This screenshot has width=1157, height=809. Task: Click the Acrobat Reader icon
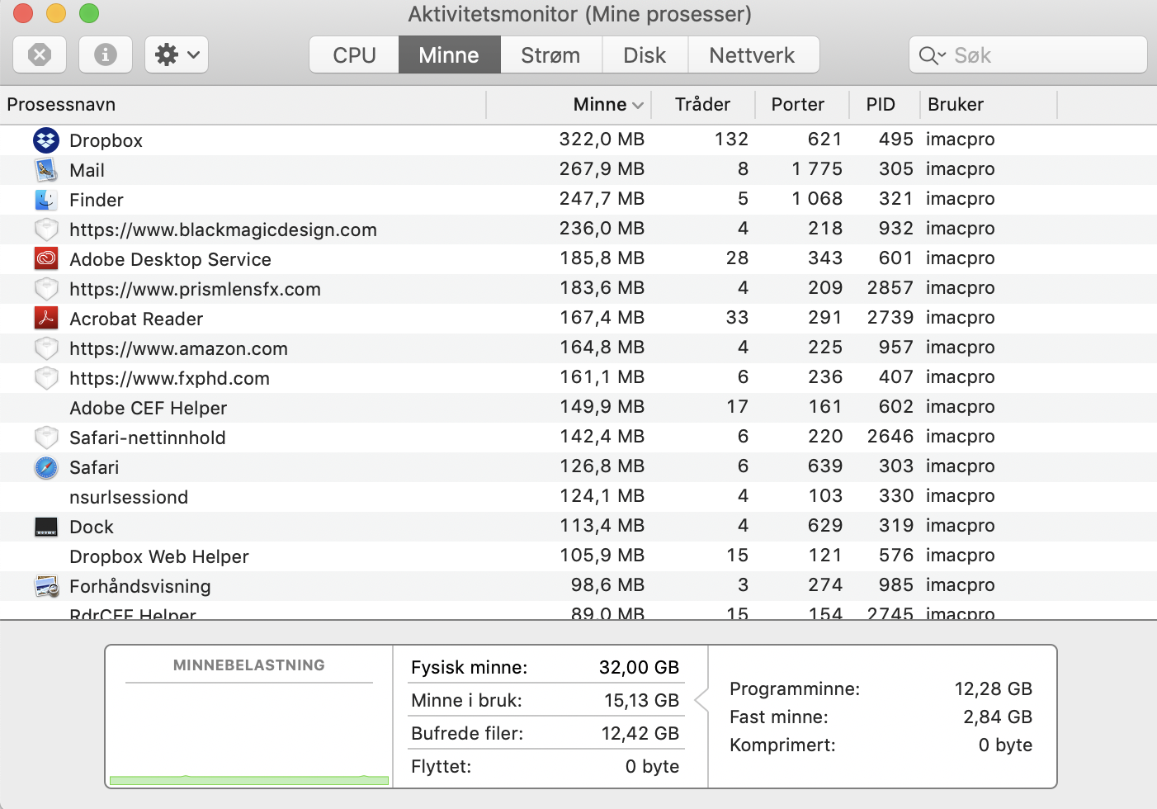tap(46, 319)
